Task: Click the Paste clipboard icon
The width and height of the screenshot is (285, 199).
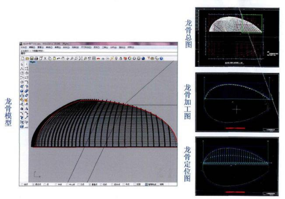Action: [x=55, y=58]
